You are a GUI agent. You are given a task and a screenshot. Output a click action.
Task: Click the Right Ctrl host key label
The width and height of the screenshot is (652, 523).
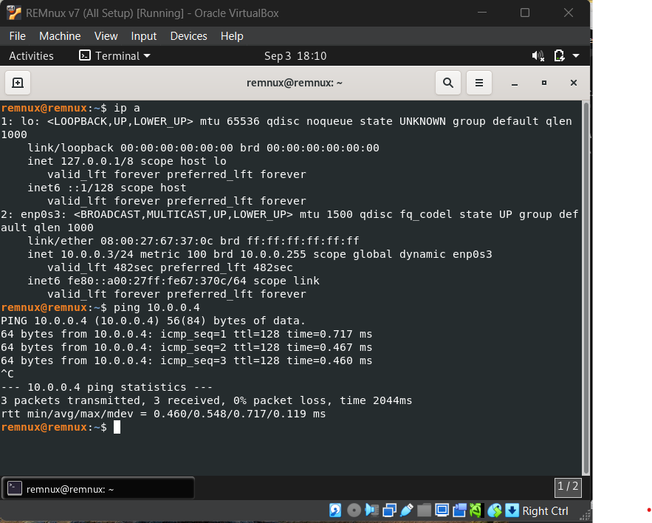[545, 511]
